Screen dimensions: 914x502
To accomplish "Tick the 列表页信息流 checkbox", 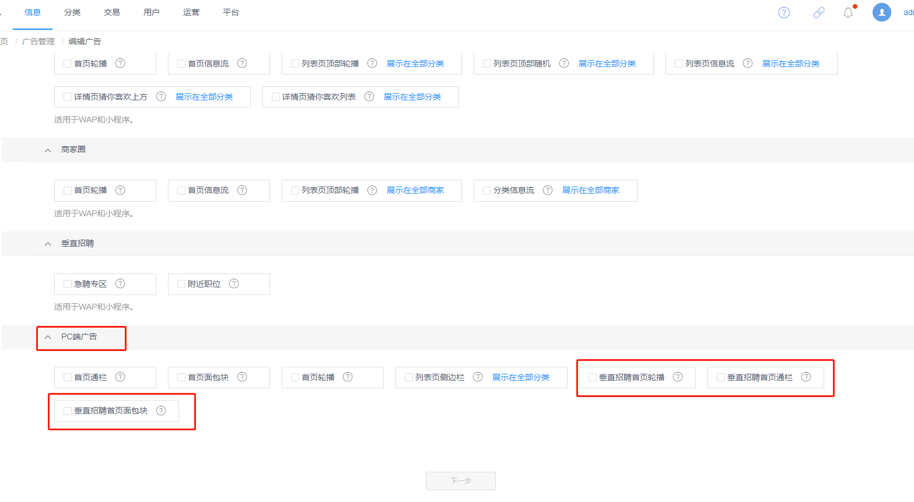I will click(x=679, y=64).
